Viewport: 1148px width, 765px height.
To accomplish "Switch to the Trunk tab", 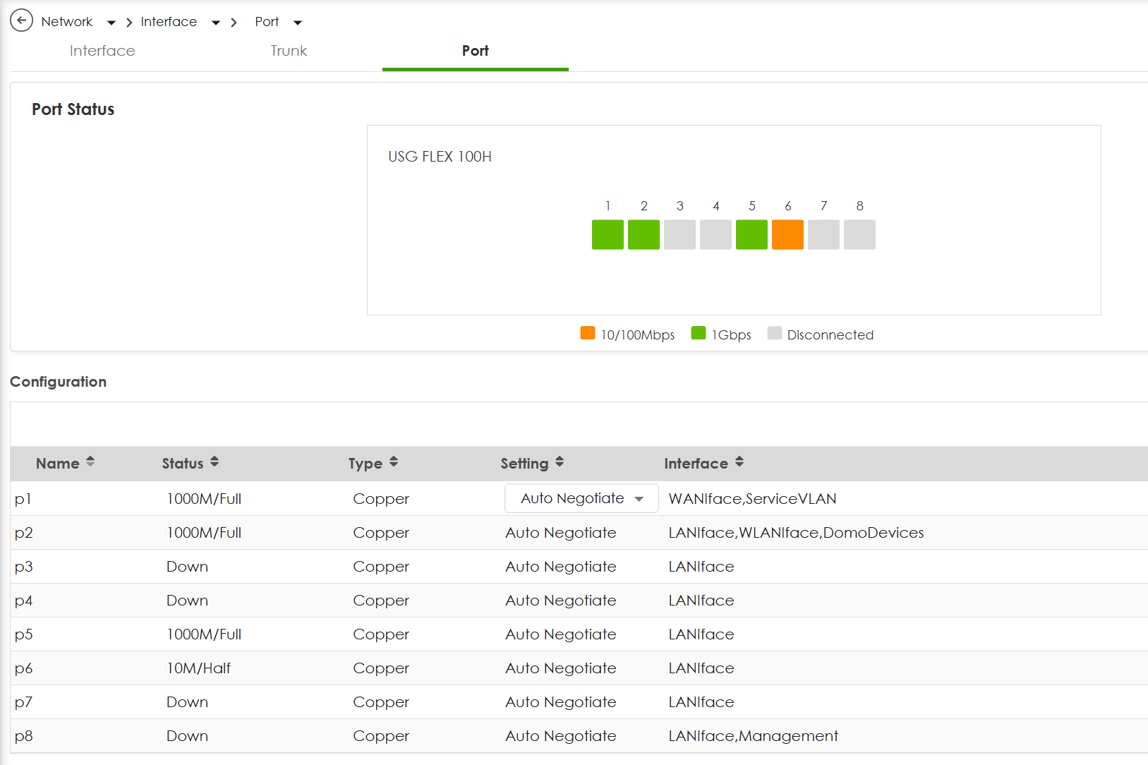I will [289, 51].
